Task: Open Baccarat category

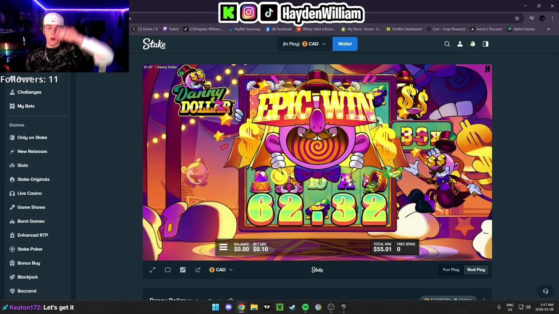Action: 27,291
